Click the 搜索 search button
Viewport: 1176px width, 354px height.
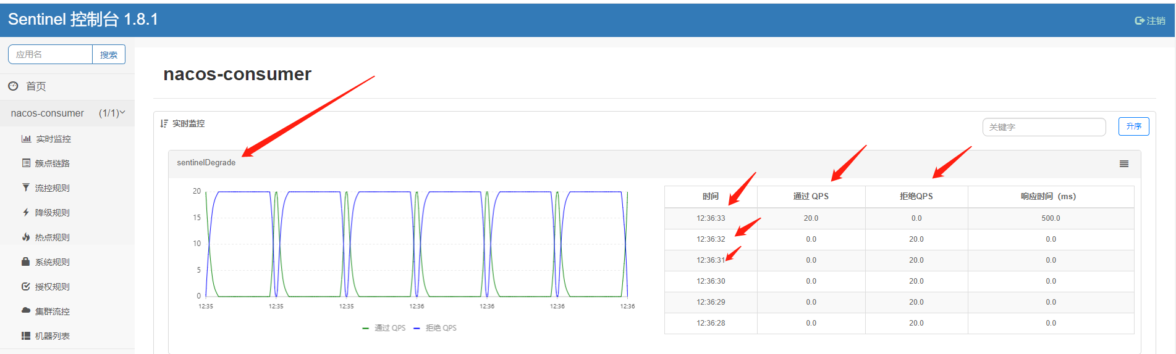pos(109,54)
